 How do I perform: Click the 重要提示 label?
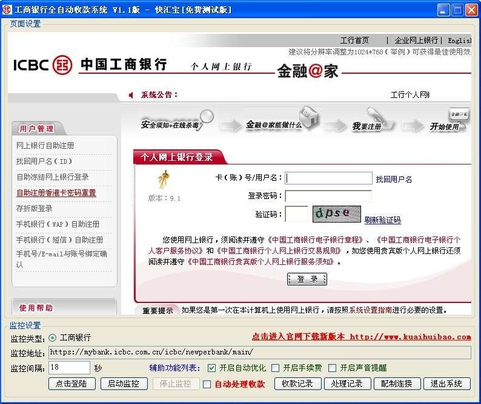click(x=158, y=311)
